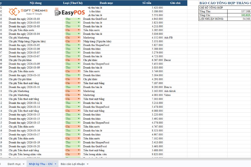
Task: Open the Thu dropdown on the Đơn to row
Action: coord(79,87)
